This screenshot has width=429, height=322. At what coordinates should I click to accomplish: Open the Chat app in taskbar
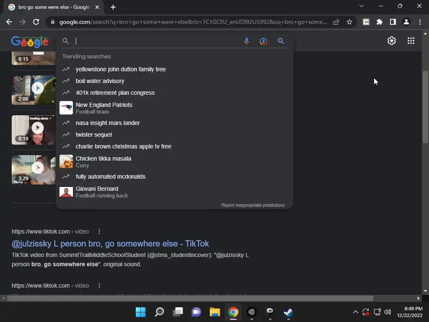click(196, 312)
